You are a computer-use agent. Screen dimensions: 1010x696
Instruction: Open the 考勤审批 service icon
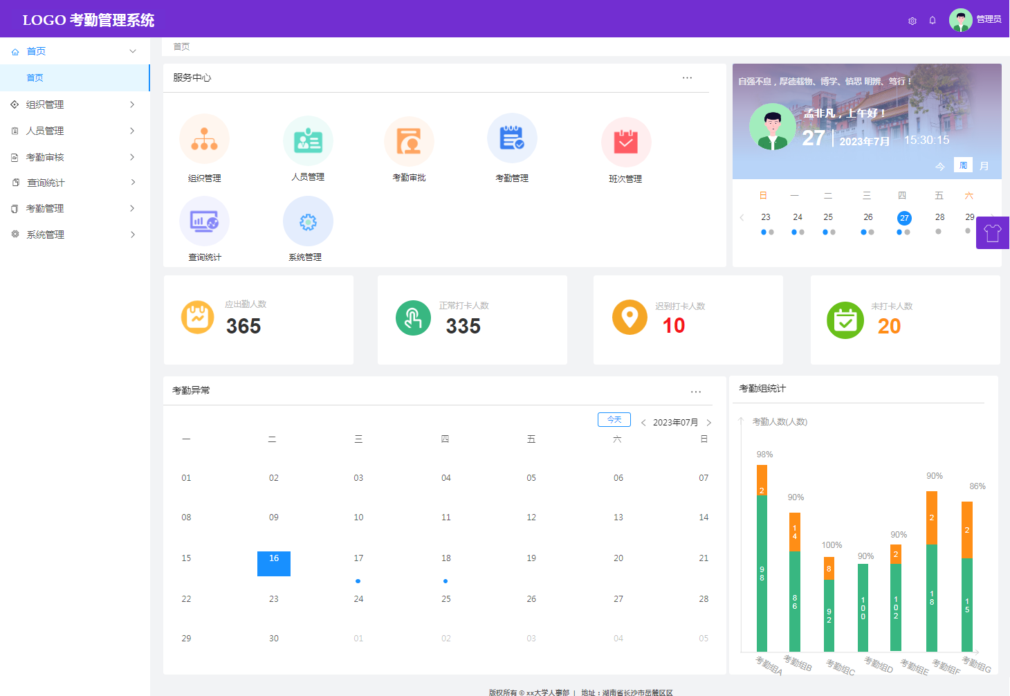[x=409, y=140]
